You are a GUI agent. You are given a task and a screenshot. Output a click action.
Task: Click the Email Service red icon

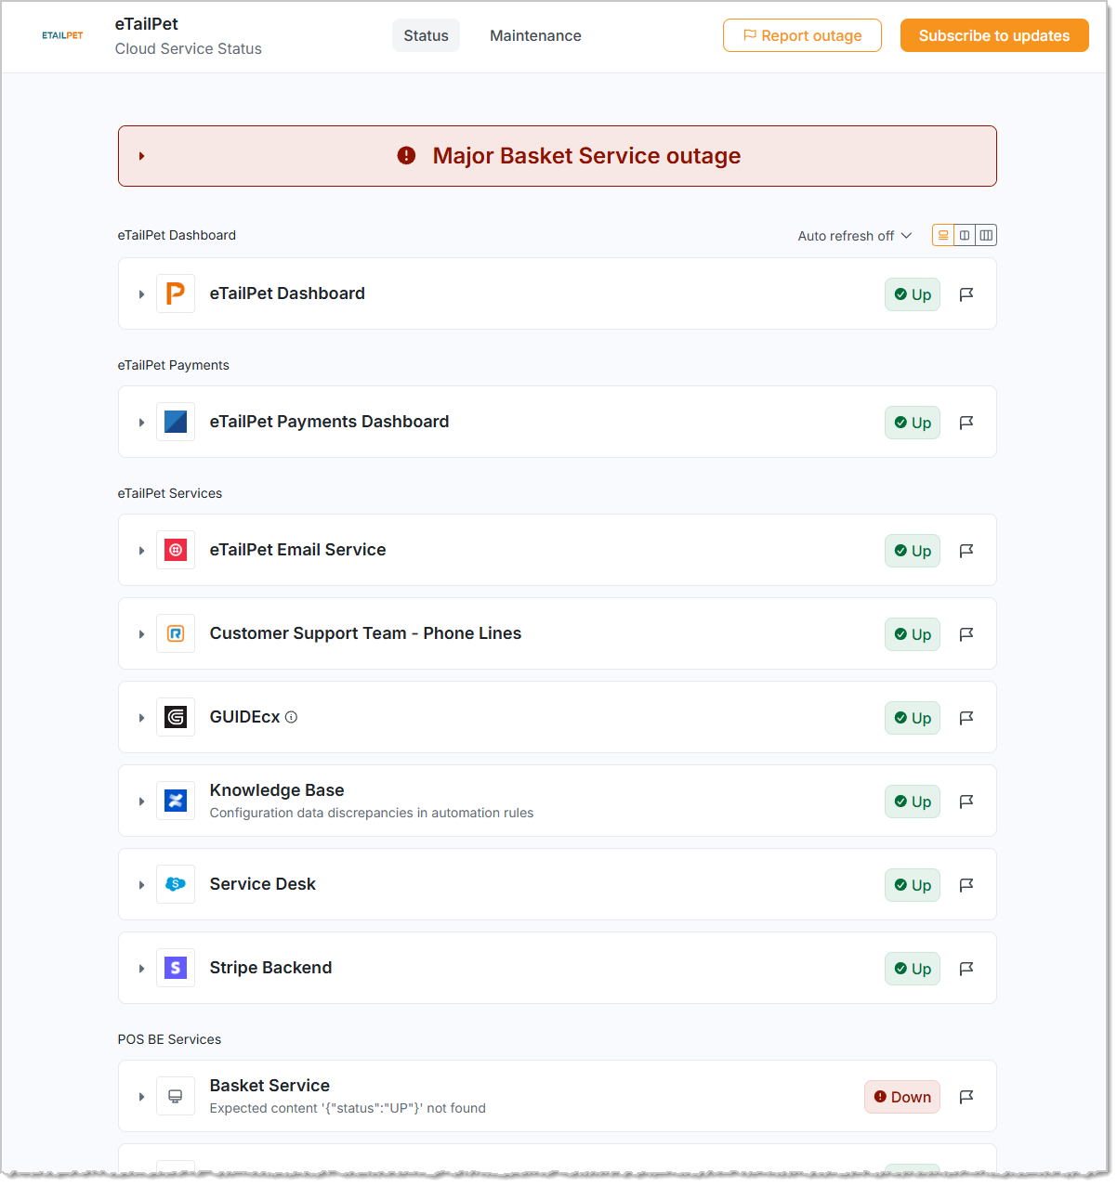176,550
